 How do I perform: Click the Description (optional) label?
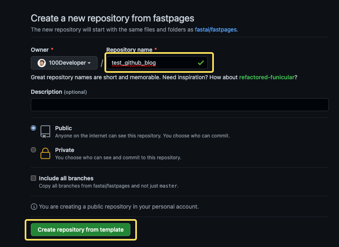pyautogui.click(x=59, y=92)
